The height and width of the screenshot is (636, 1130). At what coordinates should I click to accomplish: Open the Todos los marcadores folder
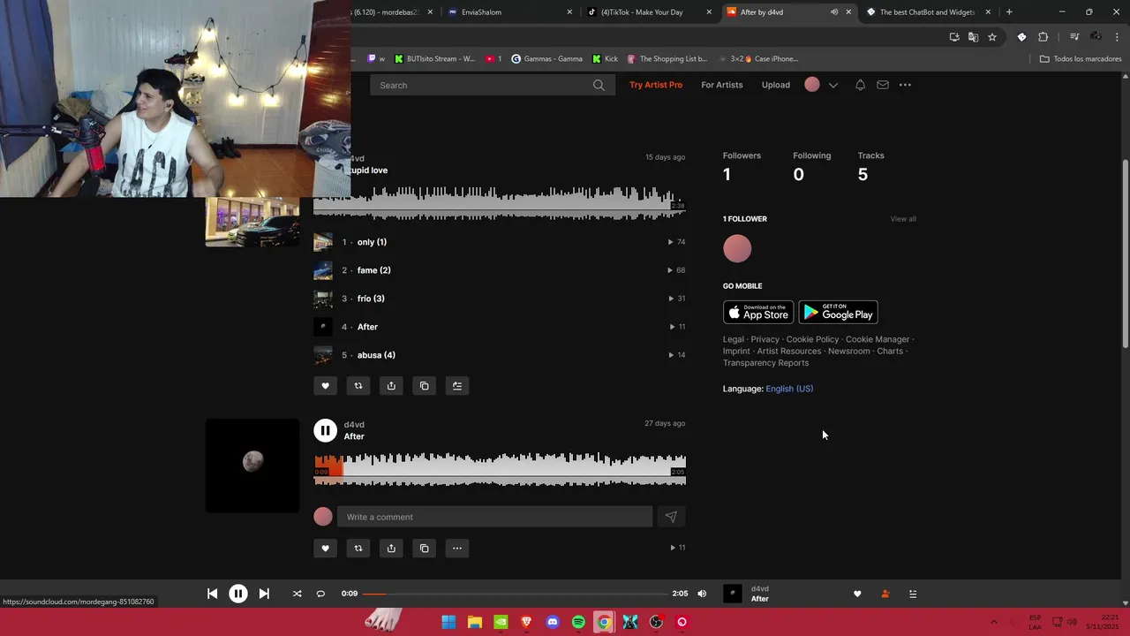pyautogui.click(x=1081, y=59)
